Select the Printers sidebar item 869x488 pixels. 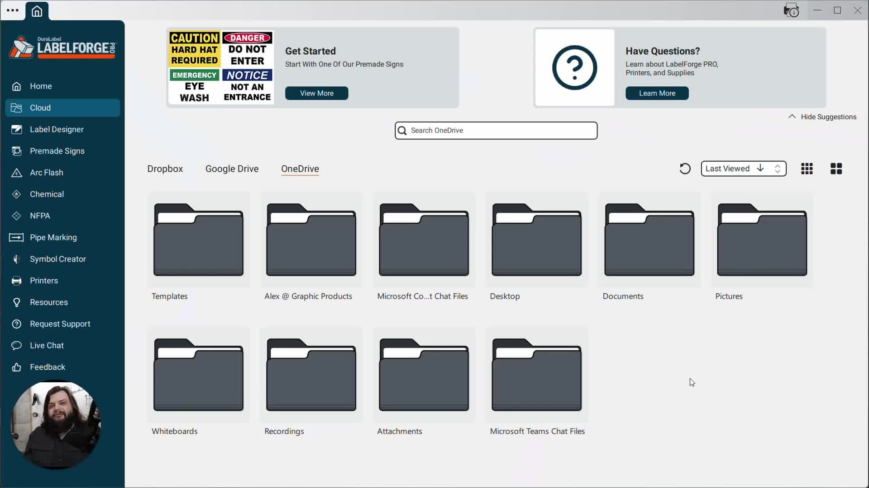click(x=62, y=281)
